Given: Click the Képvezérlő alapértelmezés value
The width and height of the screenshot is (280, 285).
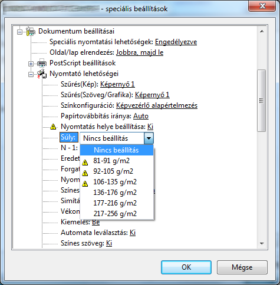Looking at the screenshot, I should [157, 105].
